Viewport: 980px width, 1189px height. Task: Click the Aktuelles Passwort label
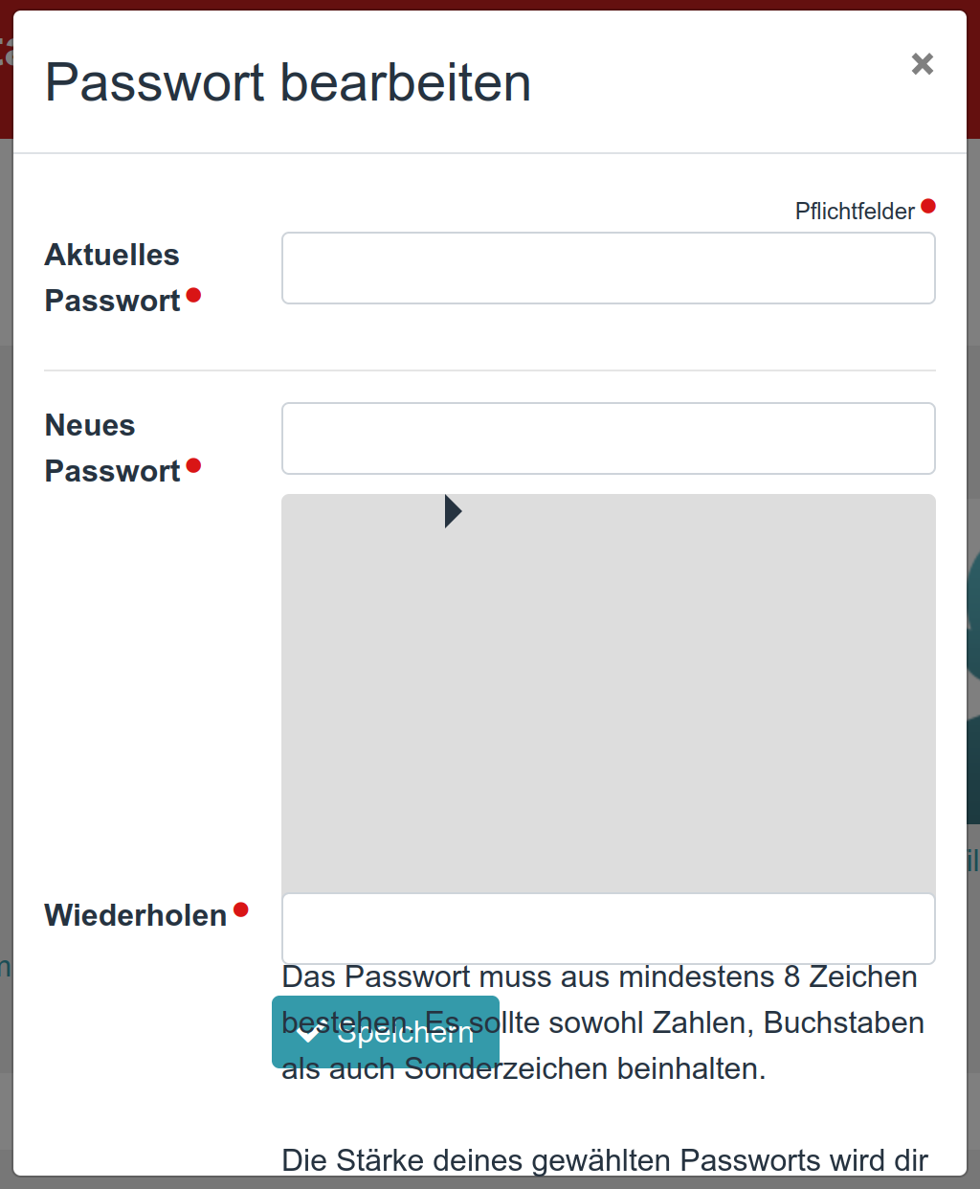(x=111, y=277)
